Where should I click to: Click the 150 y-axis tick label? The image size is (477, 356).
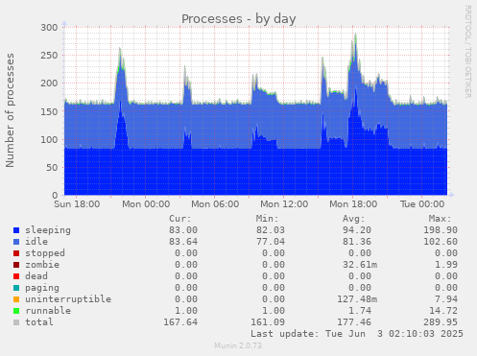(x=49, y=111)
